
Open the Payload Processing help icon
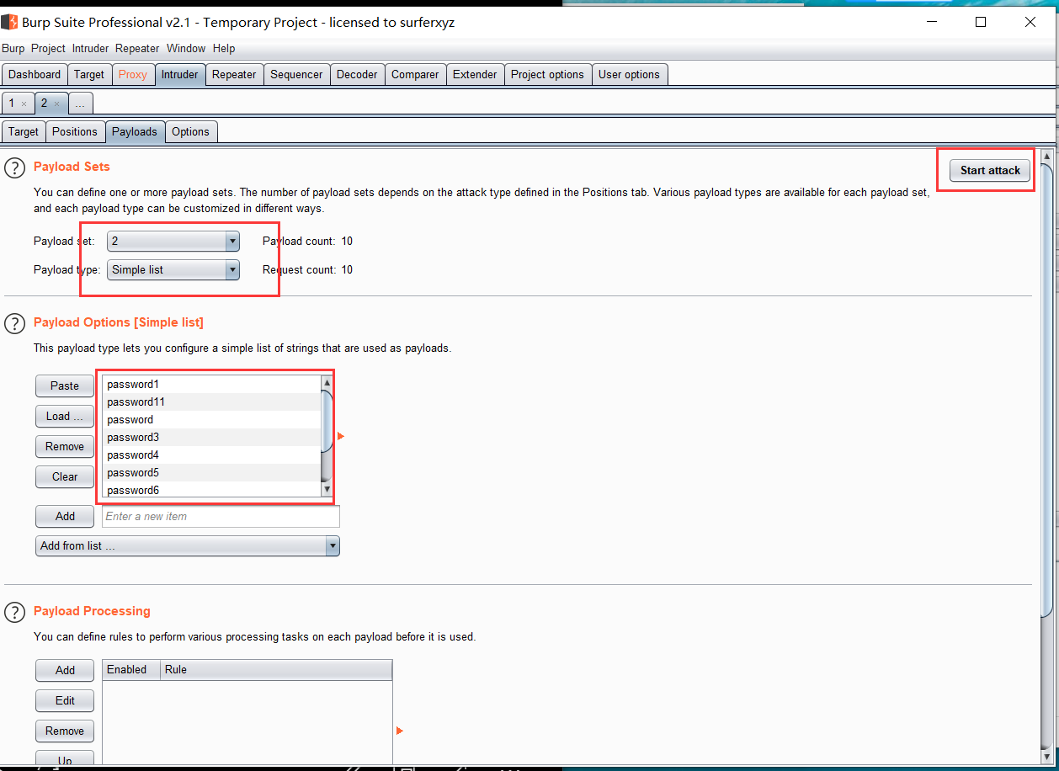tap(15, 612)
